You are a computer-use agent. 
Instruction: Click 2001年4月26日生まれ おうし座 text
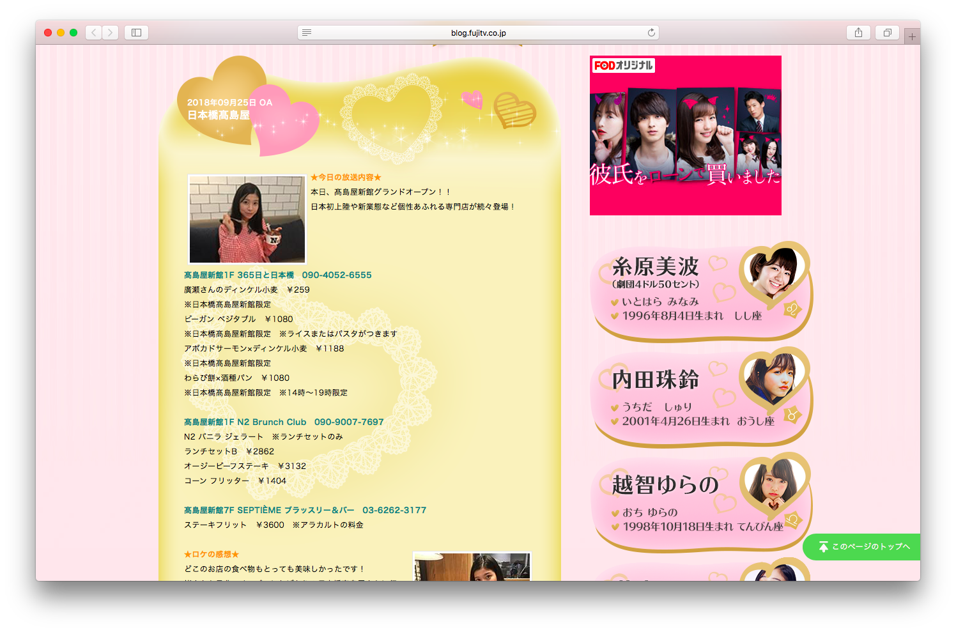[x=698, y=421]
